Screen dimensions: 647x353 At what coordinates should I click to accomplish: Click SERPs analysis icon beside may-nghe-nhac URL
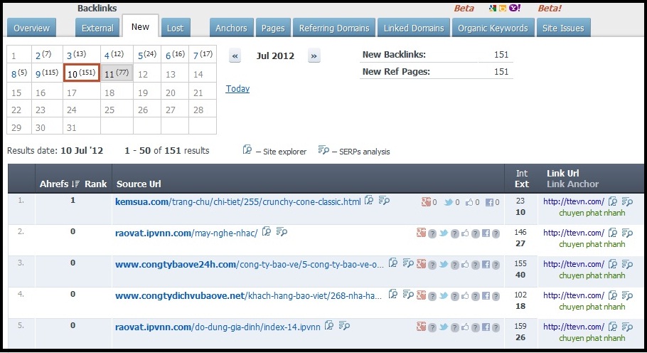click(282, 231)
